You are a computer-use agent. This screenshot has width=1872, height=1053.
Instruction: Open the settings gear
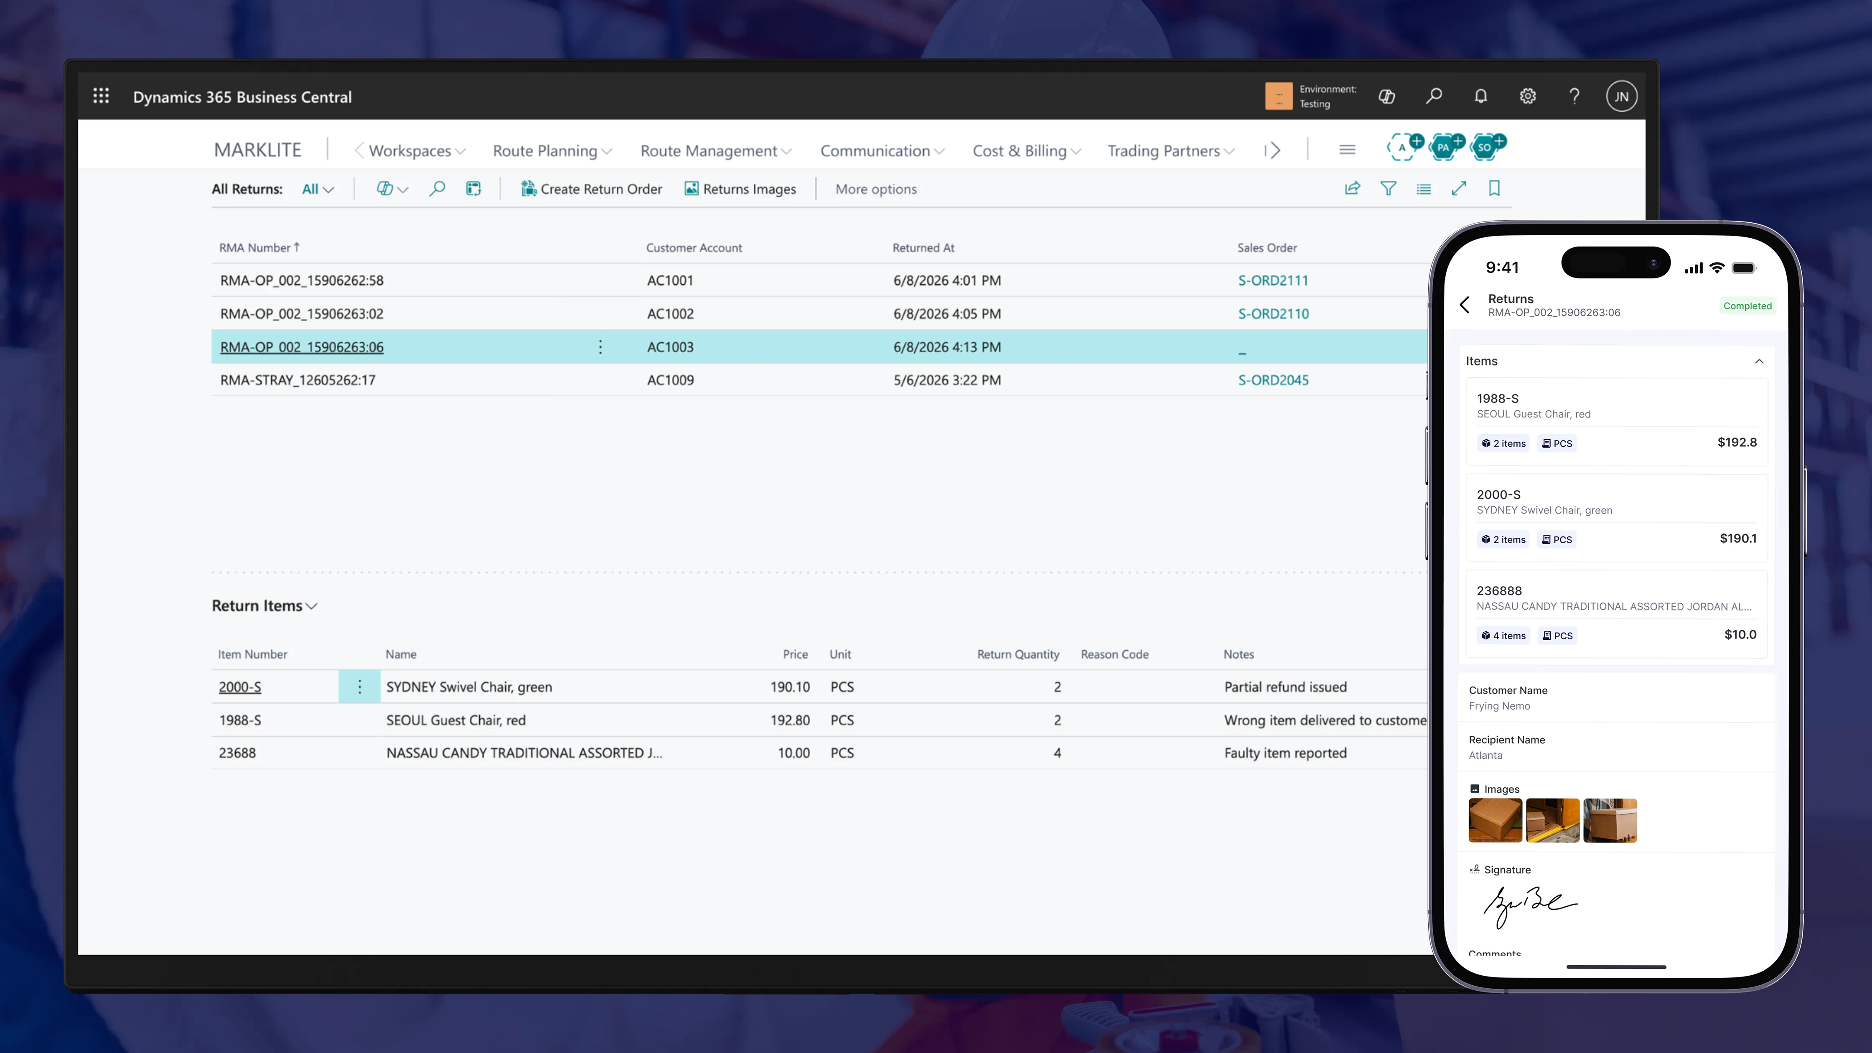tap(1528, 96)
